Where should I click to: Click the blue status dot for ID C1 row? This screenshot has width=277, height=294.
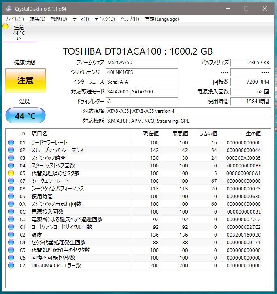pyautogui.click(x=11, y=227)
